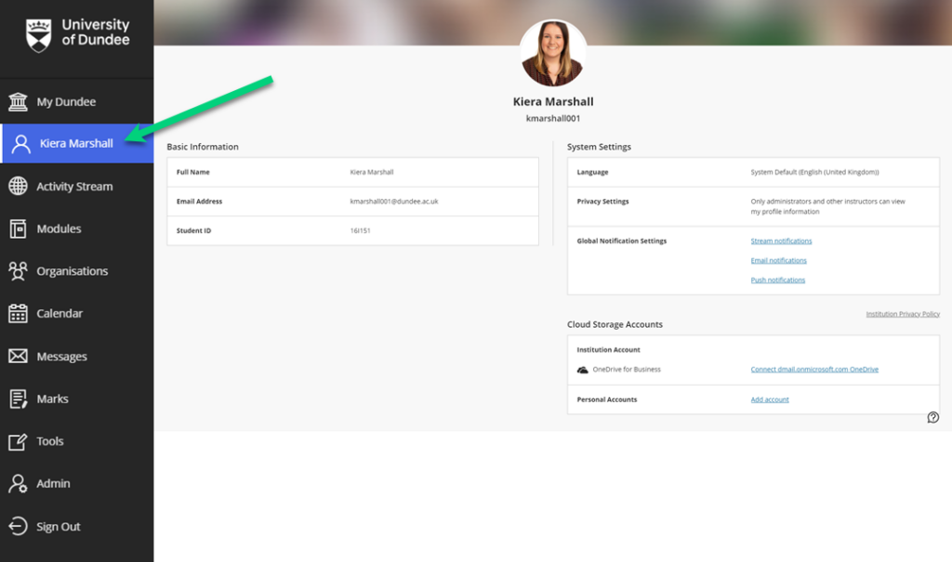The height and width of the screenshot is (562, 952).
Task: Click the Basic Information heading
Action: [203, 147]
